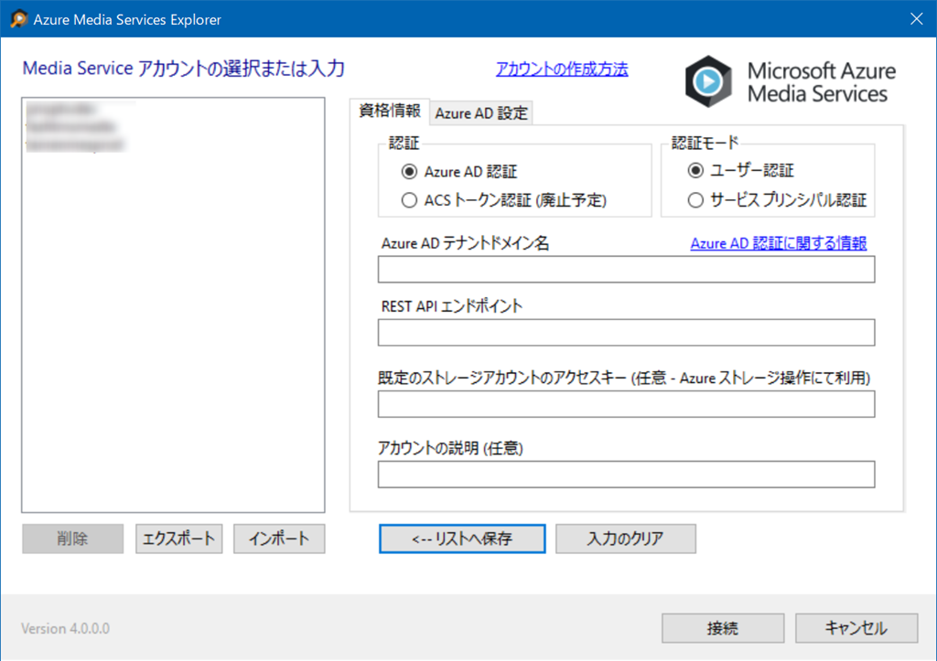937x661 pixels.
Task: Open アカウントの作成方法 link
Action: 562,69
